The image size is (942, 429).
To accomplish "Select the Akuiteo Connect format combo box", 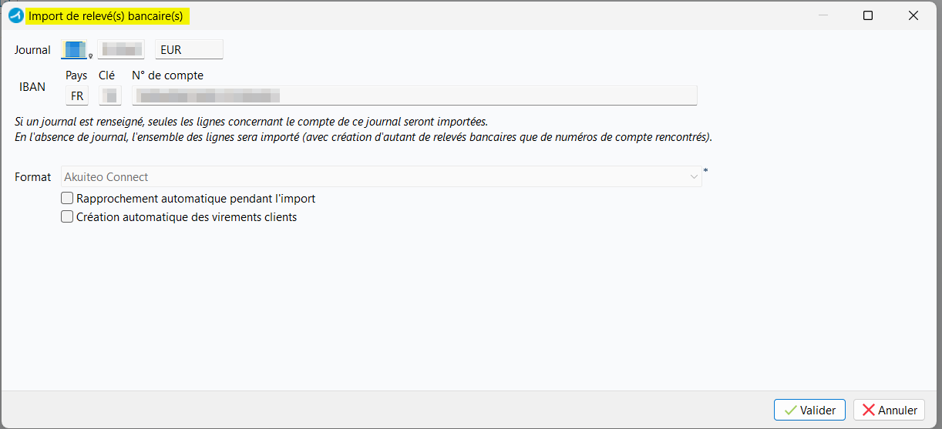I will click(x=378, y=177).
